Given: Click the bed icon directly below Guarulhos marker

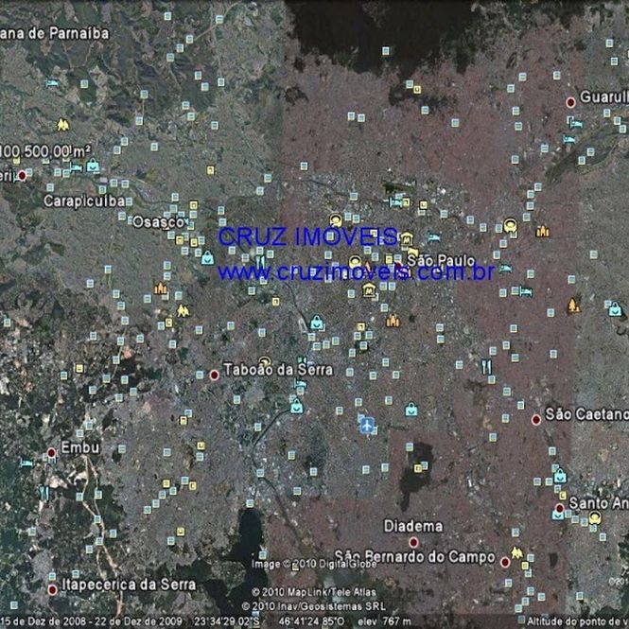Looking at the screenshot, I should [x=575, y=122].
